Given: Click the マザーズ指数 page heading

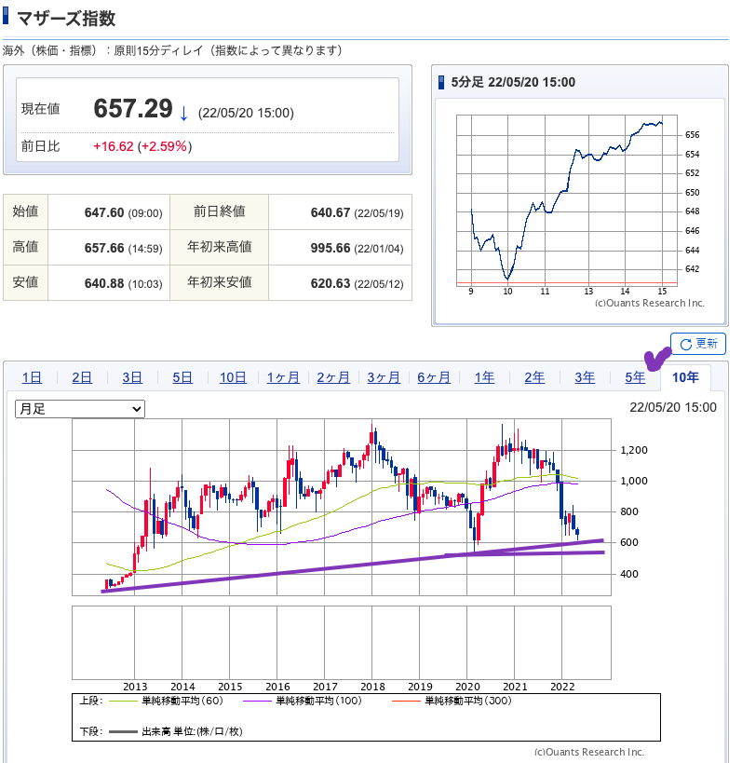Looking at the screenshot, I should pyautogui.click(x=66, y=19).
